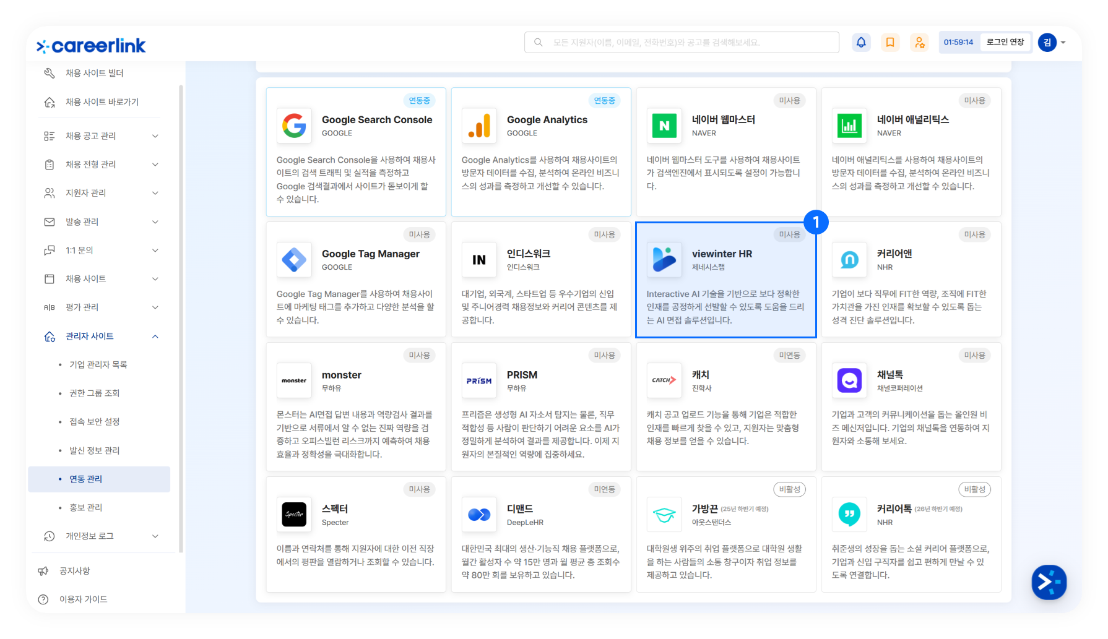1108x639 pixels.
Task: Open the notification bell
Action: [x=861, y=42]
